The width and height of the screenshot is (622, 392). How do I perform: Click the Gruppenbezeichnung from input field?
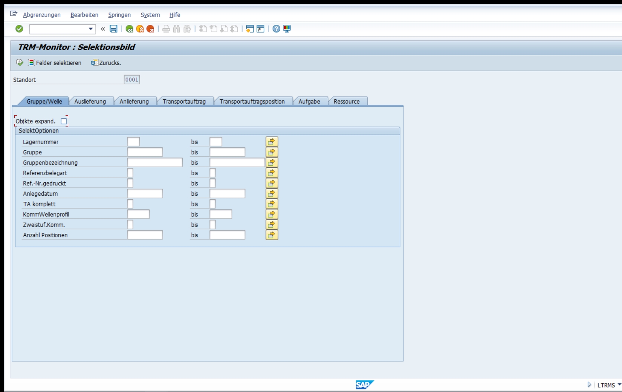[154, 163]
